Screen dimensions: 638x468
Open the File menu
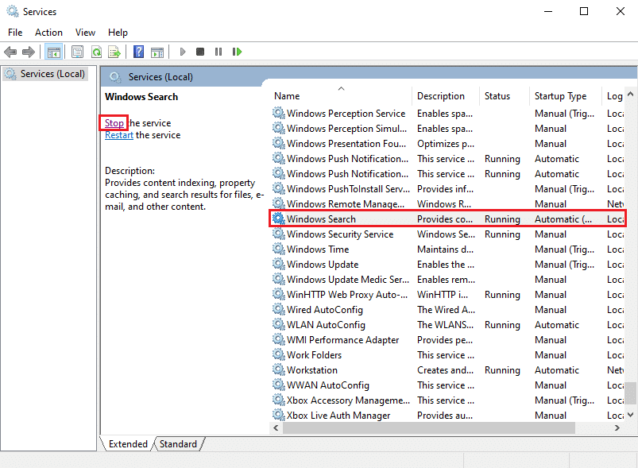(15, 32)
